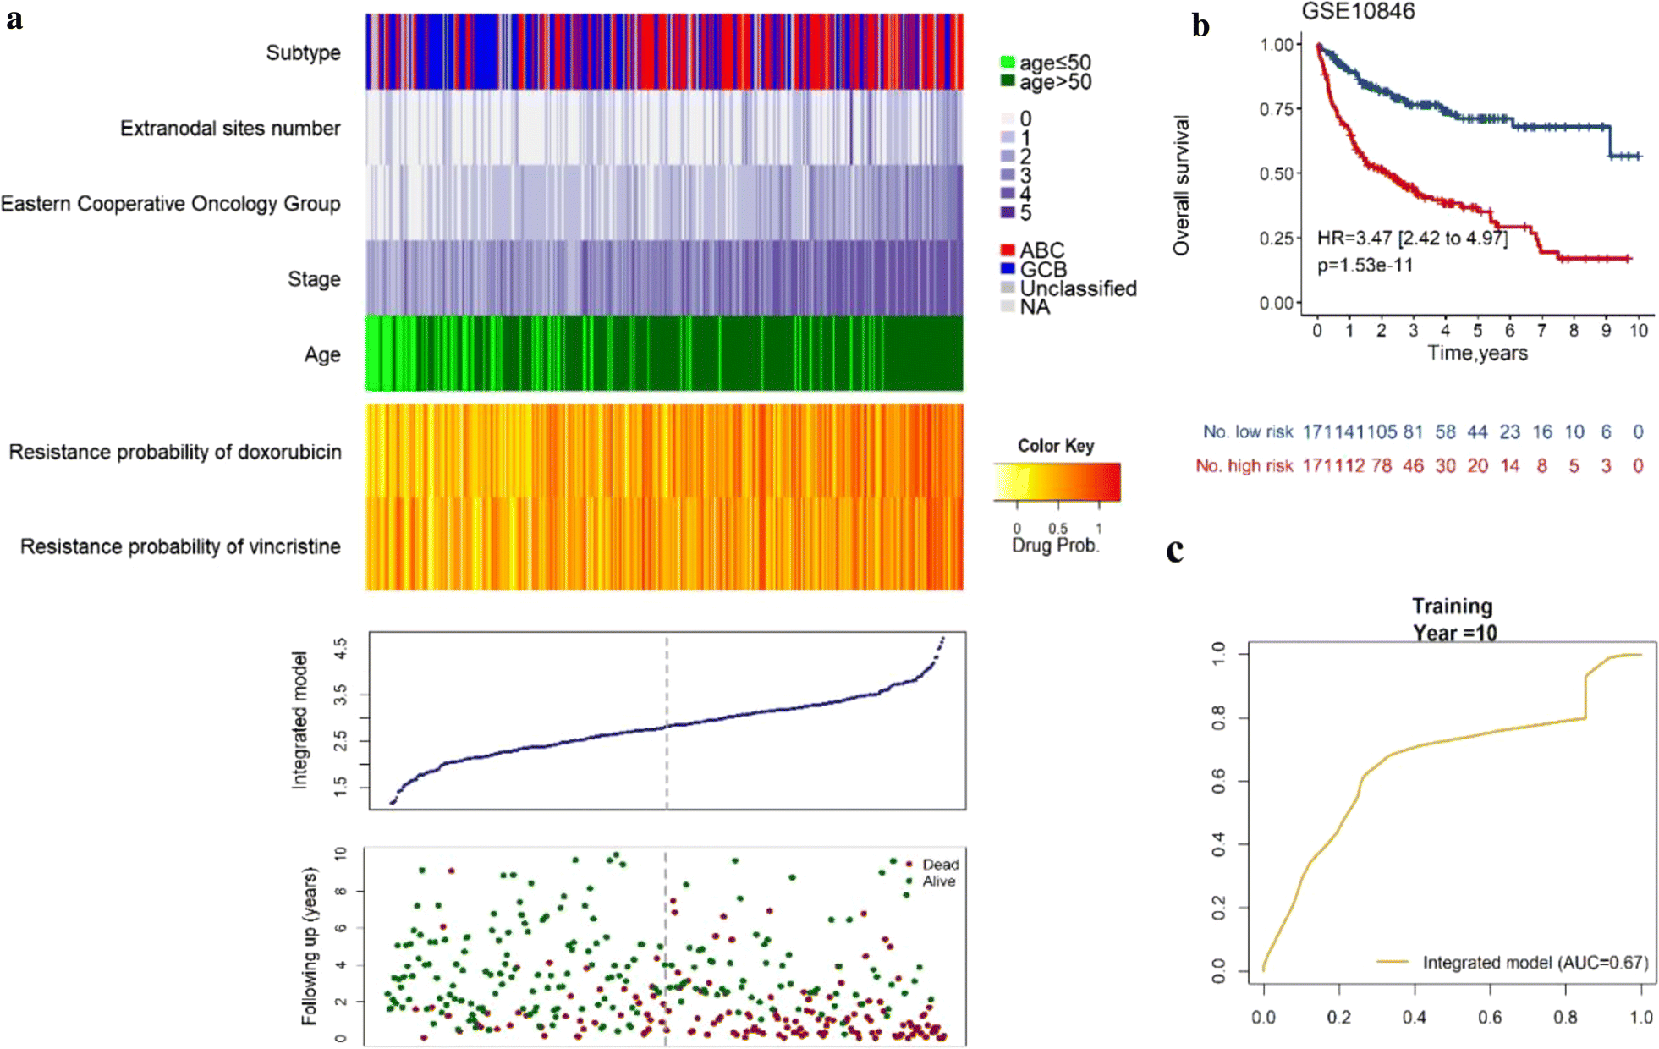1659x1049 pixels.
Task: Click the gray Unclassified legend swatch
Action: coord(1007,288)
